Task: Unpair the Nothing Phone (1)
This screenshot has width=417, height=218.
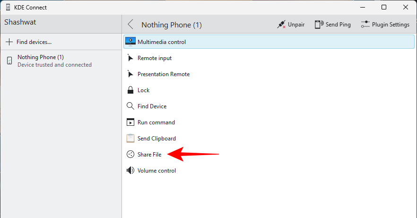Action: (x=291, y=25)
